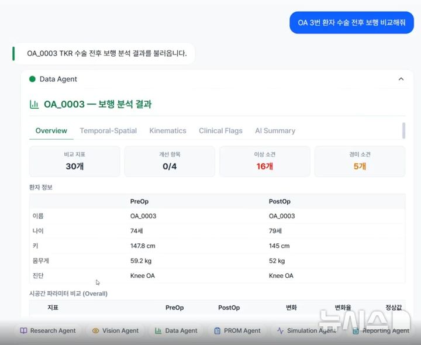The height and width of the screenshot is (345, 421).
Task: Click the PostOp weight 52 kg
Action: pos(277,261)
